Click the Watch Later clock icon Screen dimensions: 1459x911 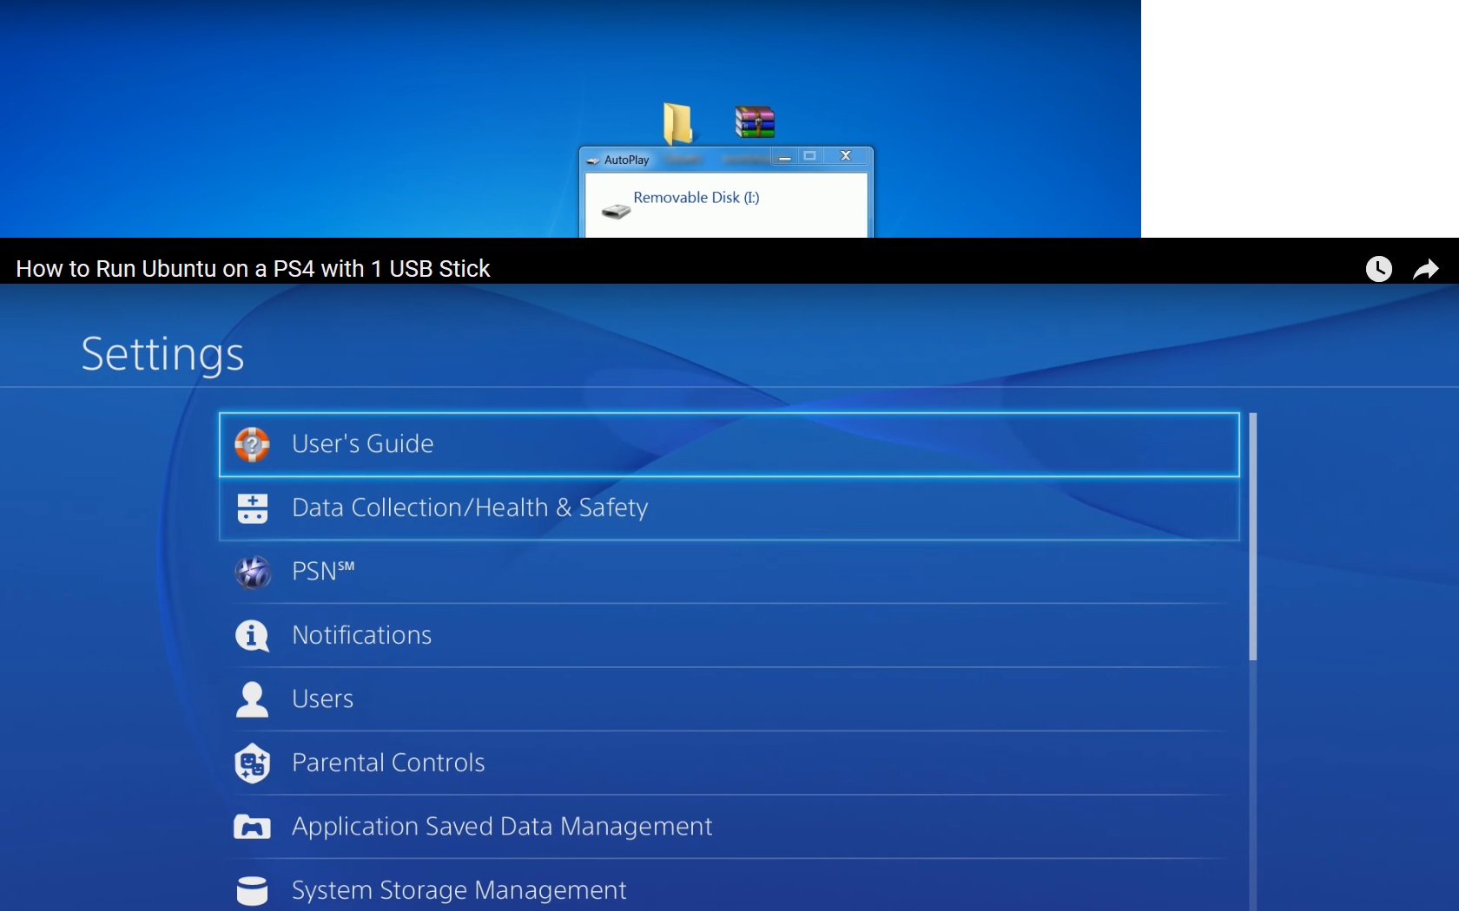pyautogui.click(x=1378, y=269)
